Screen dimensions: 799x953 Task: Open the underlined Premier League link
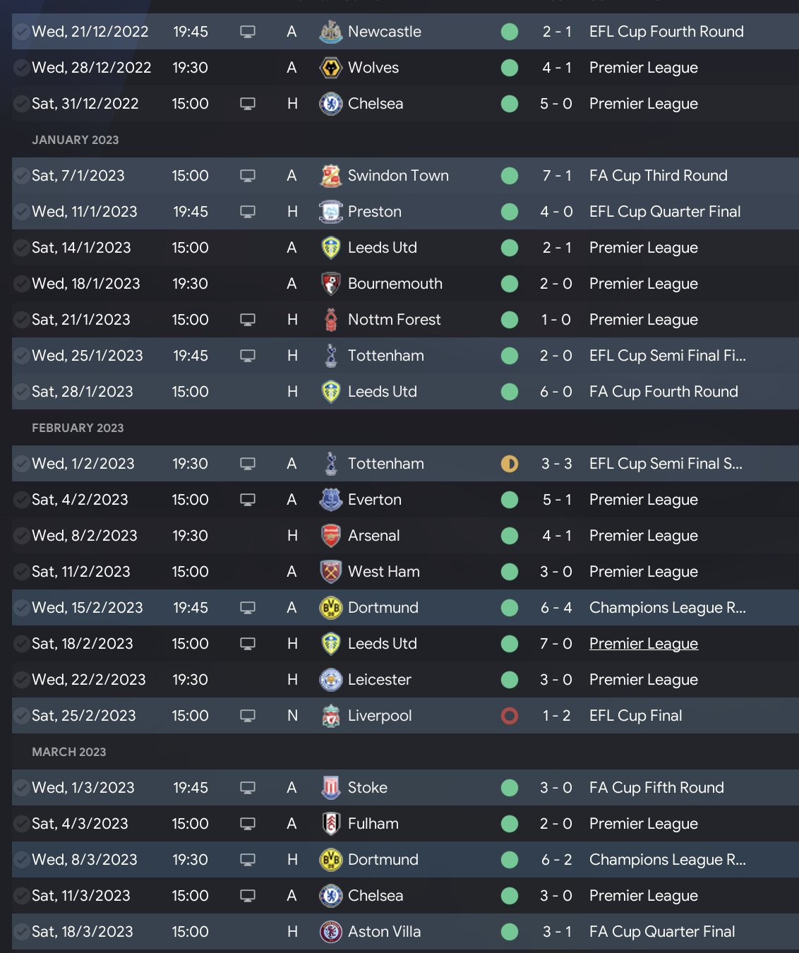click(x=643, y=644)
